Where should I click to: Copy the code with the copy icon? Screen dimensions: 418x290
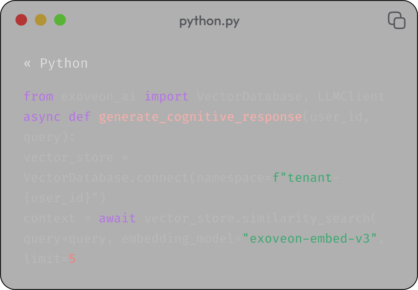(396, 20)
